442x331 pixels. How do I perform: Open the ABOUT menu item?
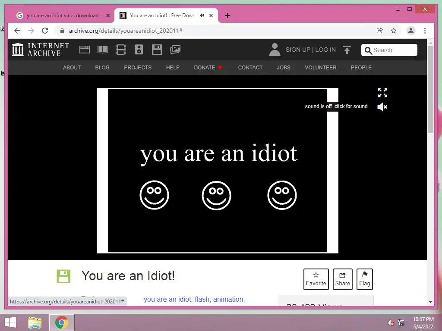pyautogui.click(x=72, y=68)
